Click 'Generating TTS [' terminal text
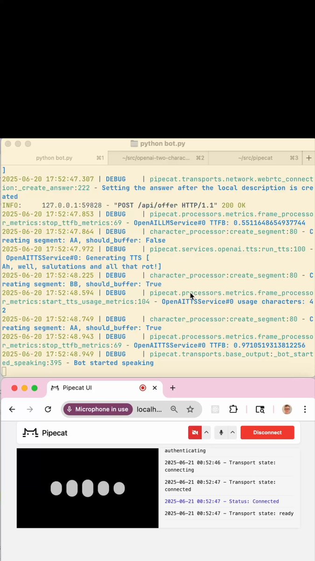Viewport: 315px width, 561px height. tap(118, 258)
